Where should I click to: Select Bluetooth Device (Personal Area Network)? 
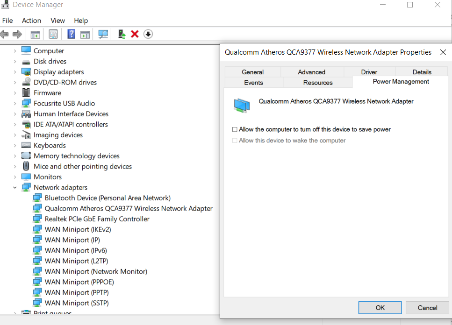(x=108, y=198)
